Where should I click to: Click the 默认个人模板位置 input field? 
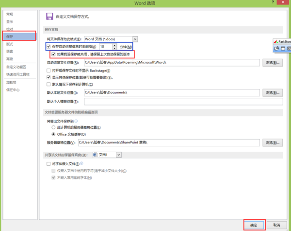(x=183, y=102)
